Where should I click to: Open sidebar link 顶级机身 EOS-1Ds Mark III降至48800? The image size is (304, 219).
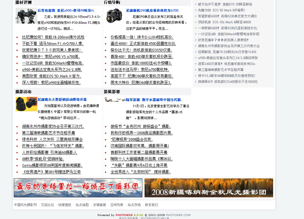[x=224, y=22]
